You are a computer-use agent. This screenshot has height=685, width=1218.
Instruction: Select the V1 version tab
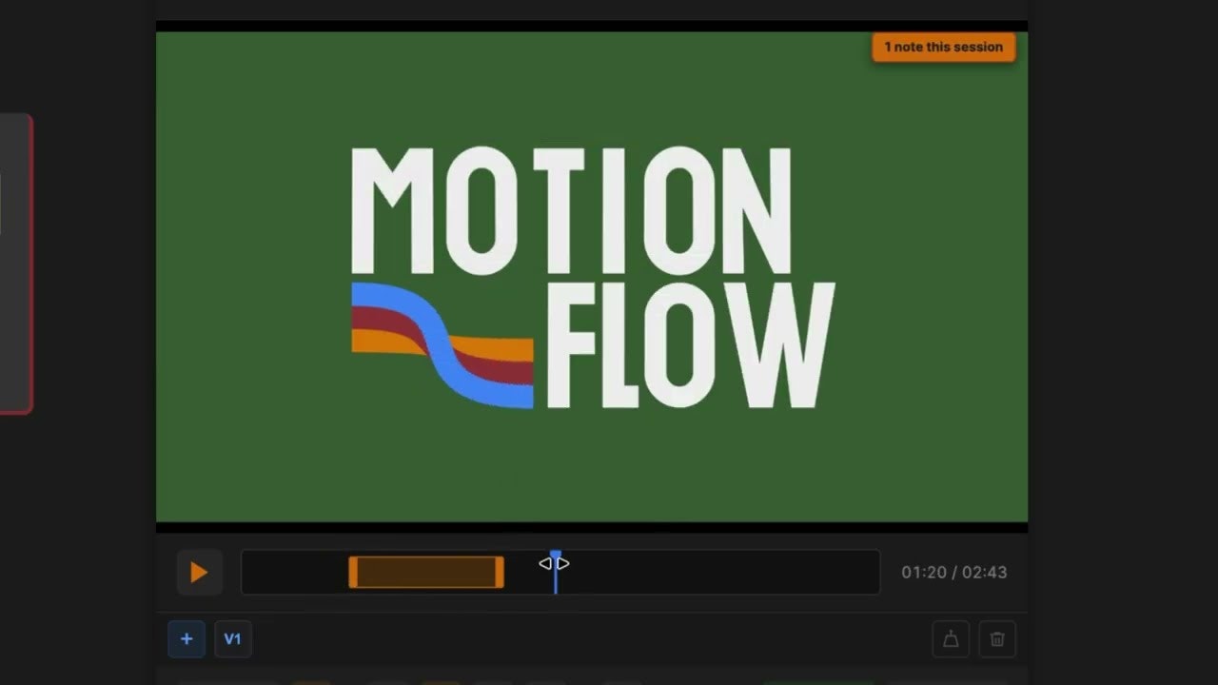[232, 638]
